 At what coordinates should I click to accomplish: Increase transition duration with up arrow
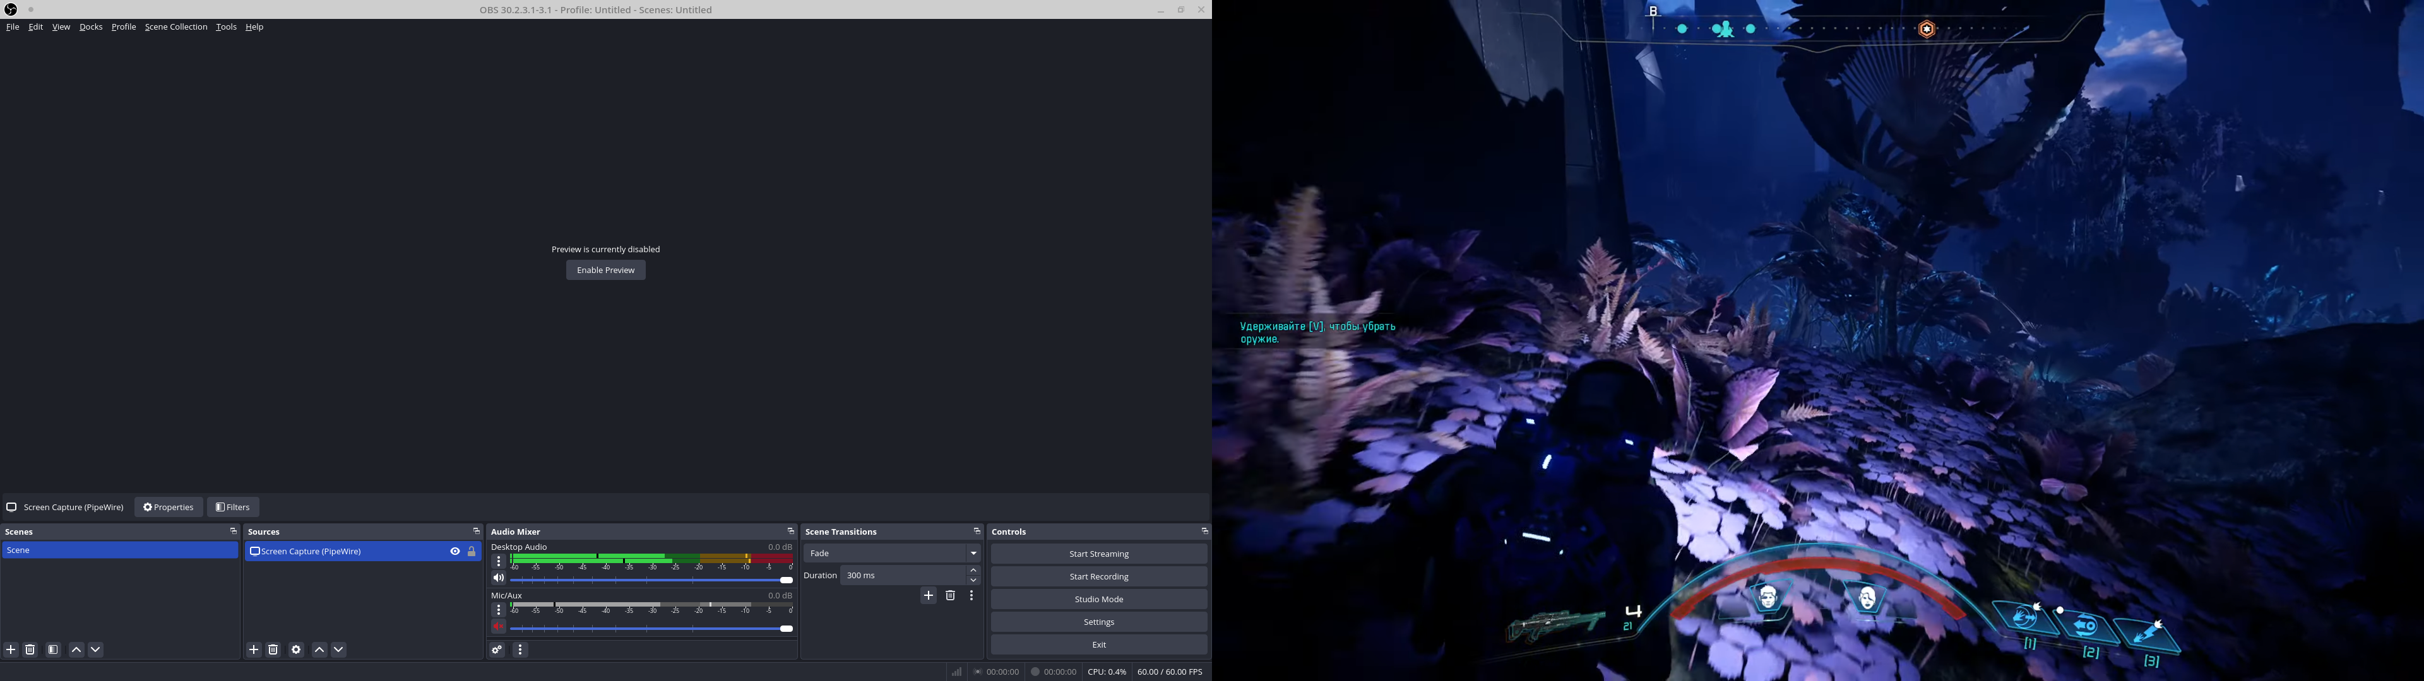(974, 571)
